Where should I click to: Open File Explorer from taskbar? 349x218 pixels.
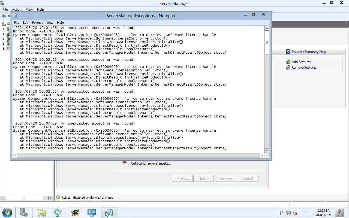[x=41, y=213]
